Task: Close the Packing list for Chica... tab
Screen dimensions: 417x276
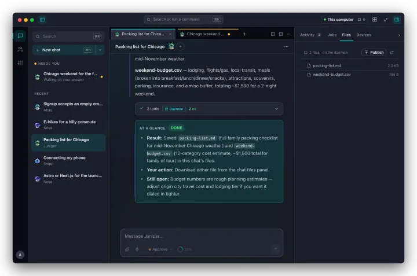Action: pos(170,34)
